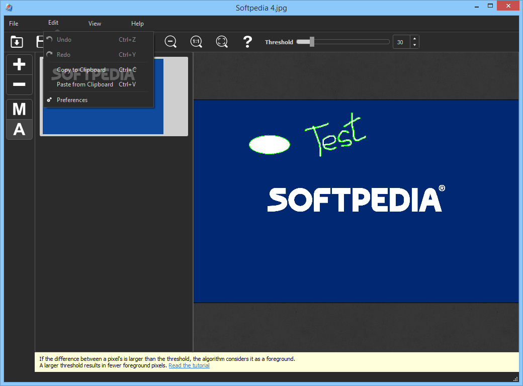Viewport: 523px width, 386px height.
Task: Click the zoom out magnifier icon
Action: pyautogui.click(x=170, y=42)
